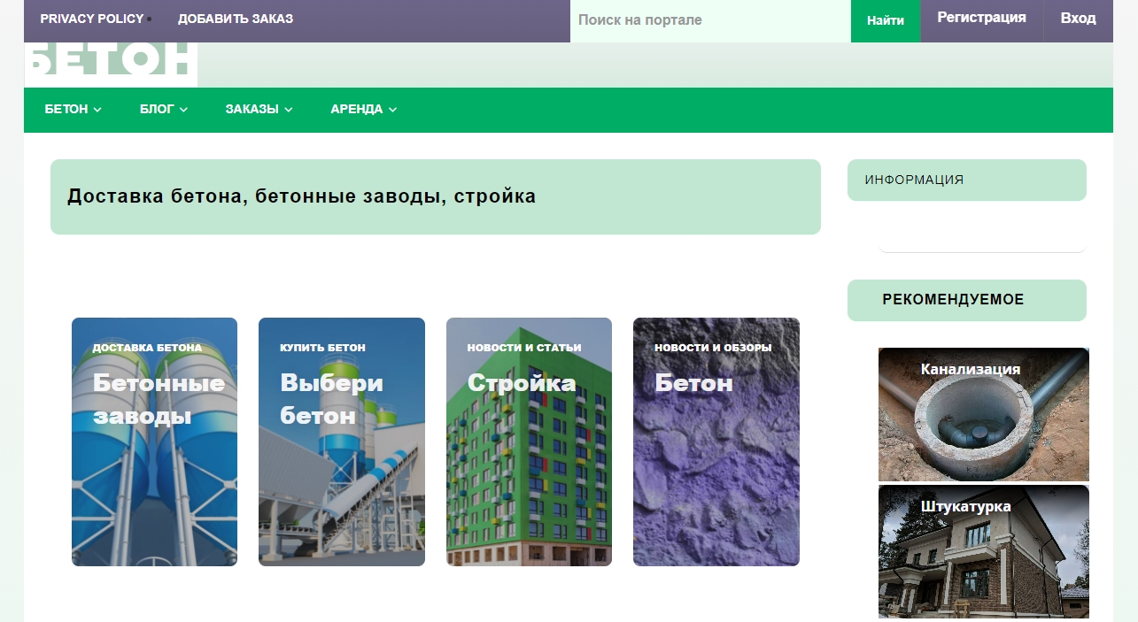Focus the Поиск на портале search field
The image size is (1138, 622).
click(x=710, y=20)
